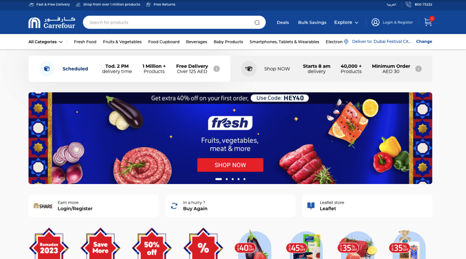This screenshot has width=466, height=259.
Task: Go to the third banner carousel dot
Action: click(x=233, y=179)
